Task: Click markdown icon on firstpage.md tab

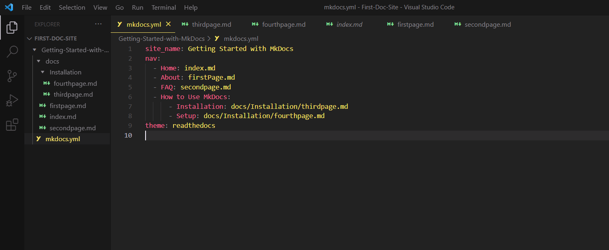Action: pos(390,24)
